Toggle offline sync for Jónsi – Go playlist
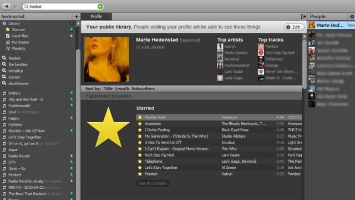 point(72,168)
